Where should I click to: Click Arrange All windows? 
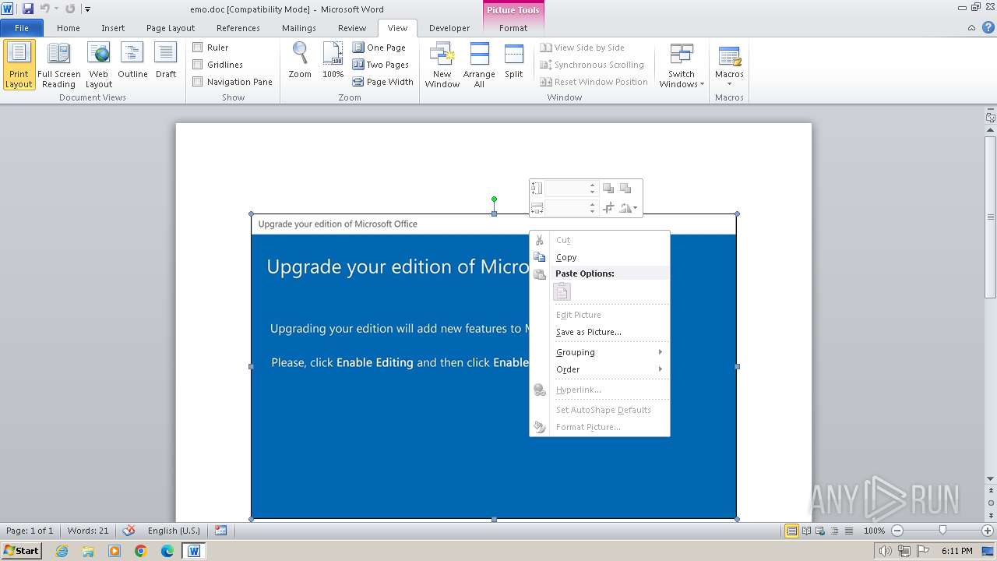pyautogui.click(x=479, y=65)
